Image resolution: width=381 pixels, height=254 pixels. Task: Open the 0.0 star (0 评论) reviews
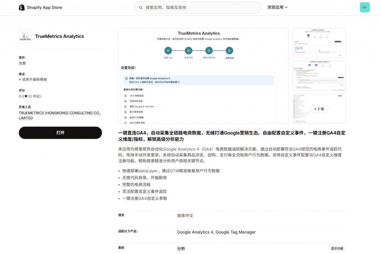(x=30, y=96)
